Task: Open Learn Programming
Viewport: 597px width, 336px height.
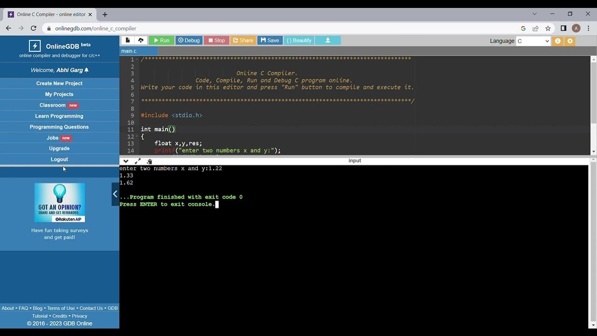Action: click(x=59, y=116)
